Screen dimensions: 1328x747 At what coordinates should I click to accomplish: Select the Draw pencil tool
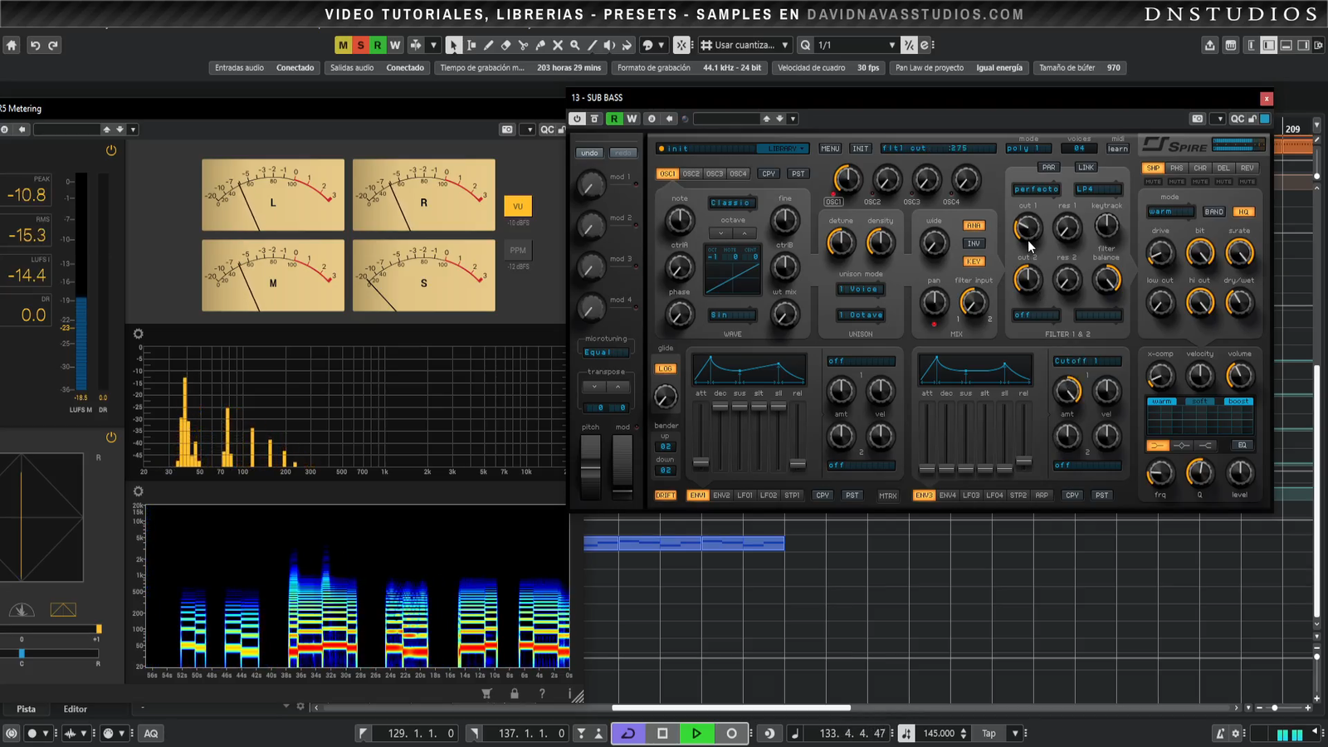coord(488,46)
